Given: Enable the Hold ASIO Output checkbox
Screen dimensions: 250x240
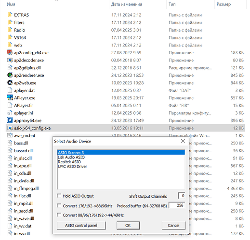Looking at the screenshot, I should click(59, 196).
